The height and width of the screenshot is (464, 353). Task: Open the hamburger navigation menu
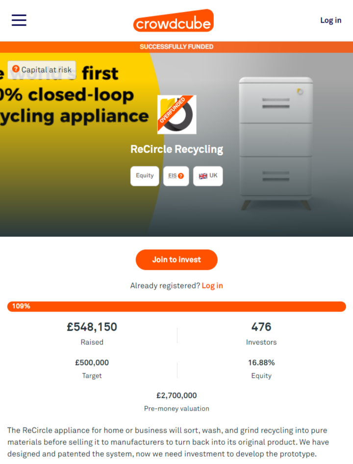pyautogui.click(x=19, y=20)
